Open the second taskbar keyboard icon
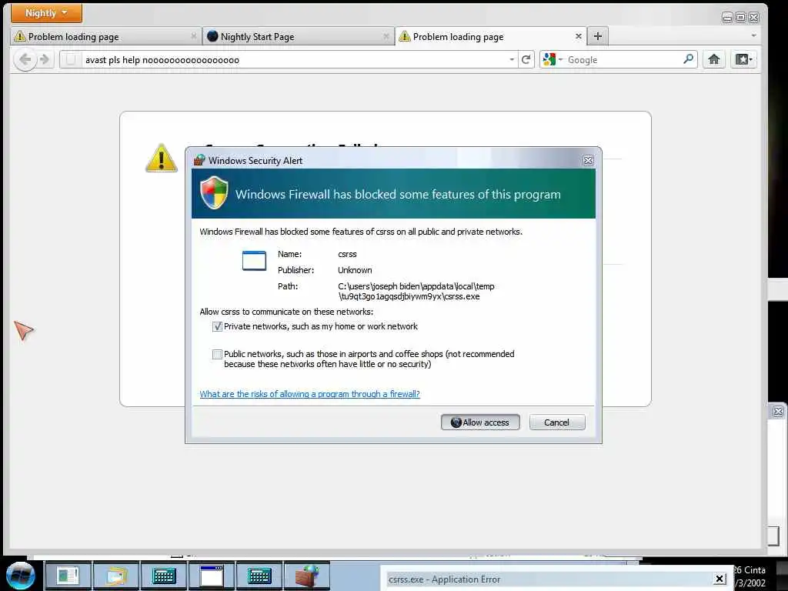The width and height of the screenshot is (788, 591). click(259, 576)
